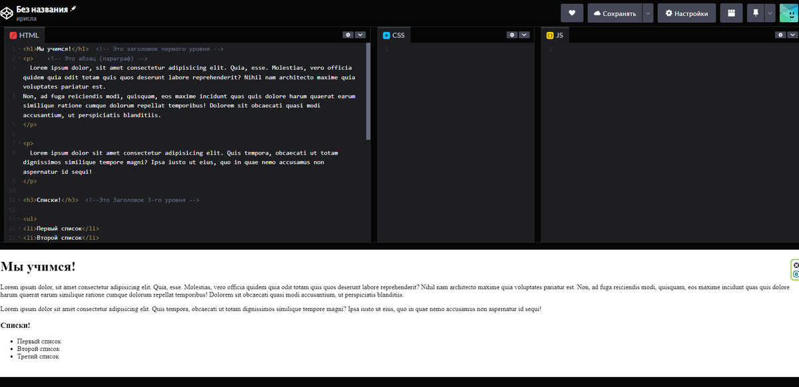The image size is (799, 387).
Task: Click the comment Это заголовок первого уровня
Action: (x=160, y=49)
